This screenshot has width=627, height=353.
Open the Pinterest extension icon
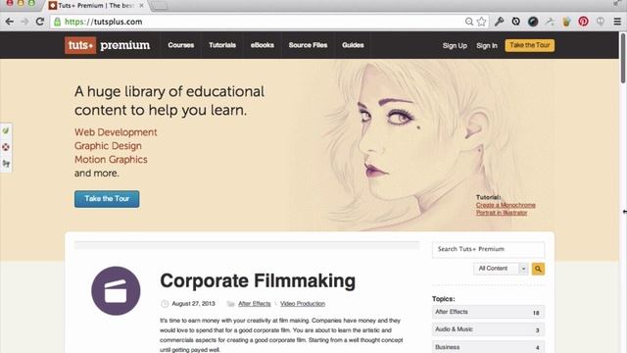click(584, 22)
